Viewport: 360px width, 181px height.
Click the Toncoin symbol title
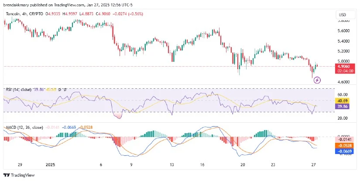coord(12,14)
